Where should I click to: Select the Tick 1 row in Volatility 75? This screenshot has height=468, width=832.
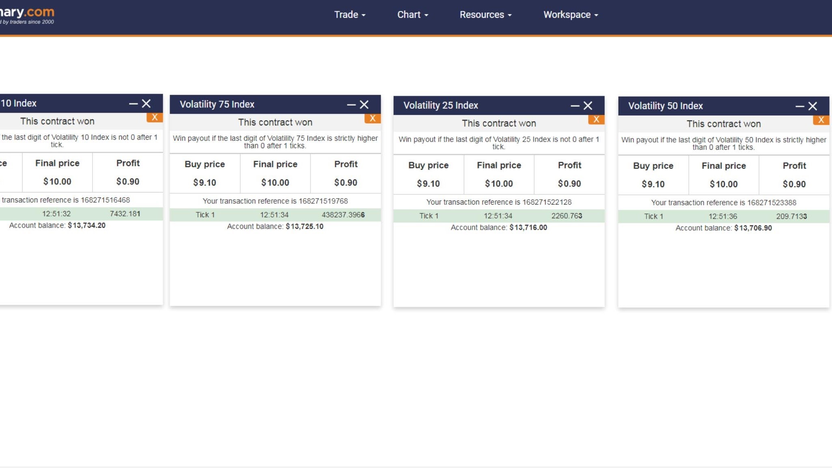tap(275, 215)
